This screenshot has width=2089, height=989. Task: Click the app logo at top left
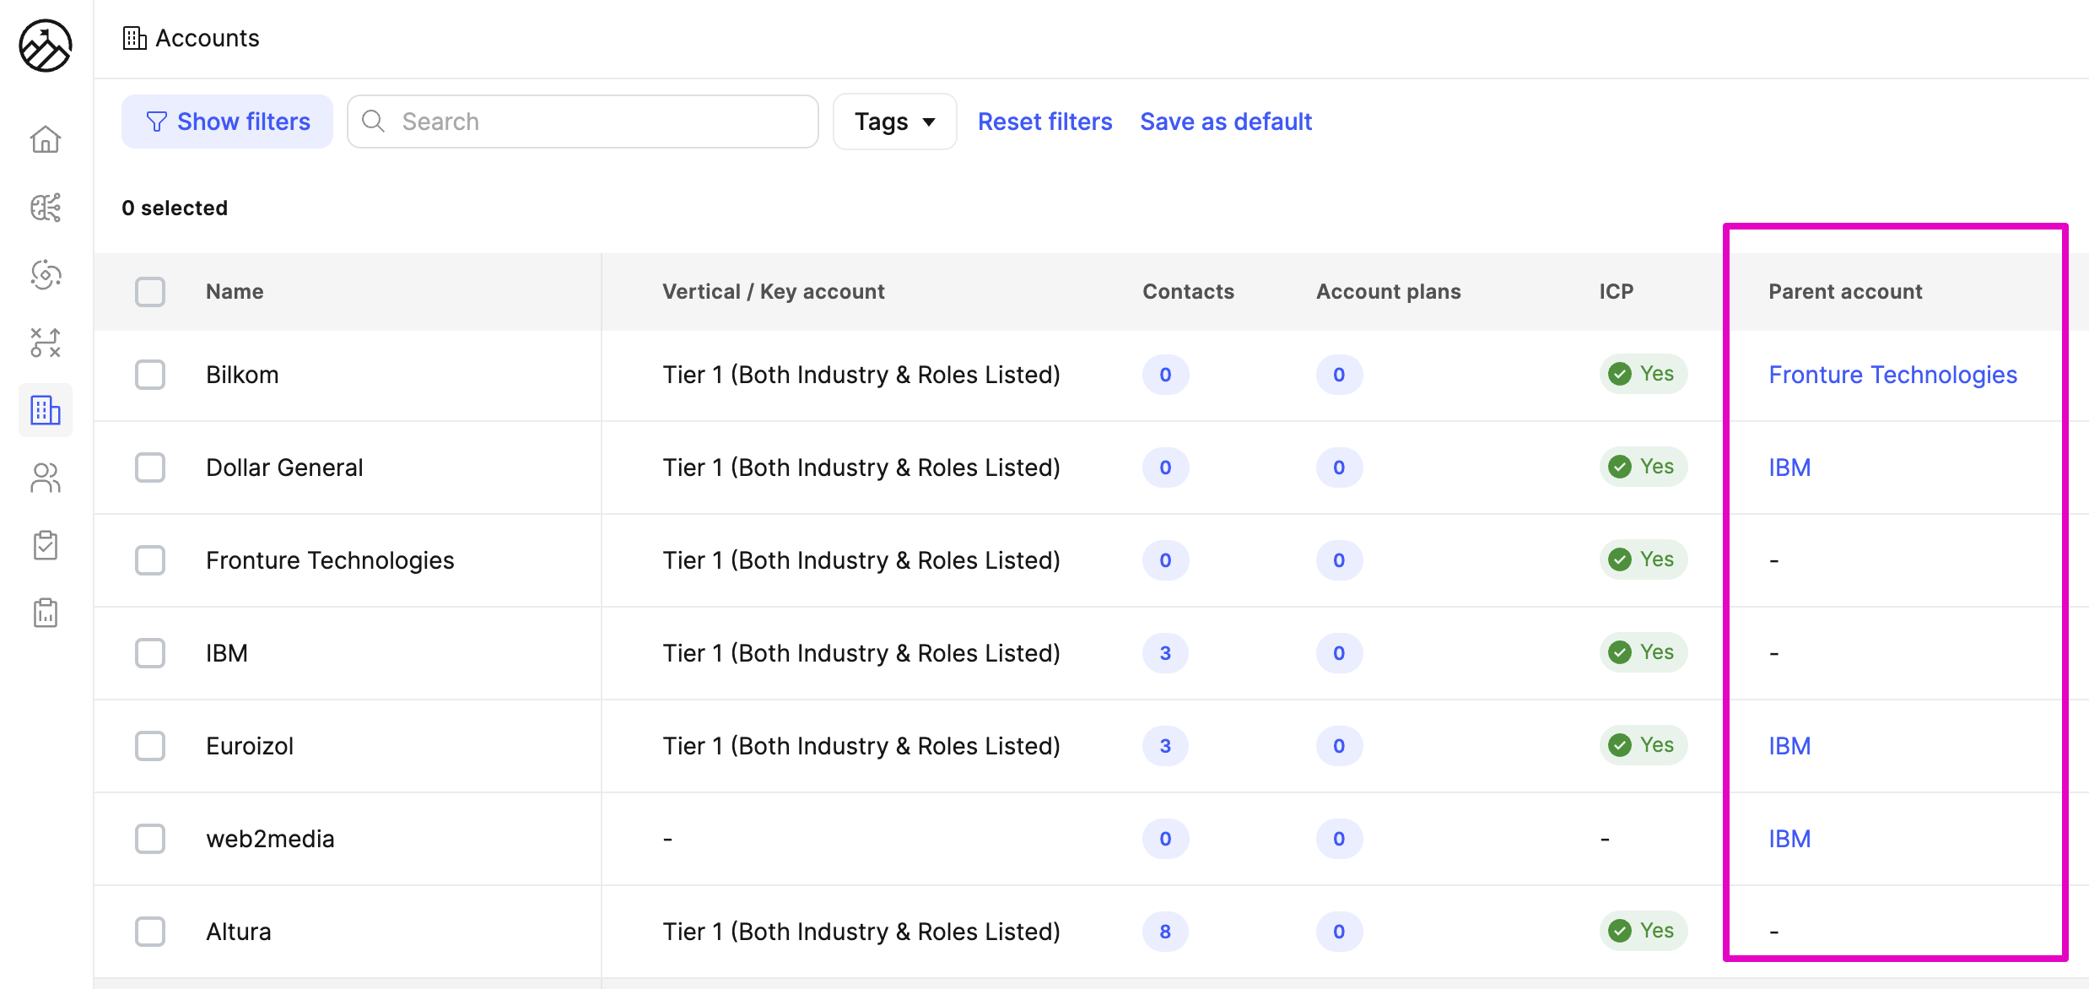[46, 46]
